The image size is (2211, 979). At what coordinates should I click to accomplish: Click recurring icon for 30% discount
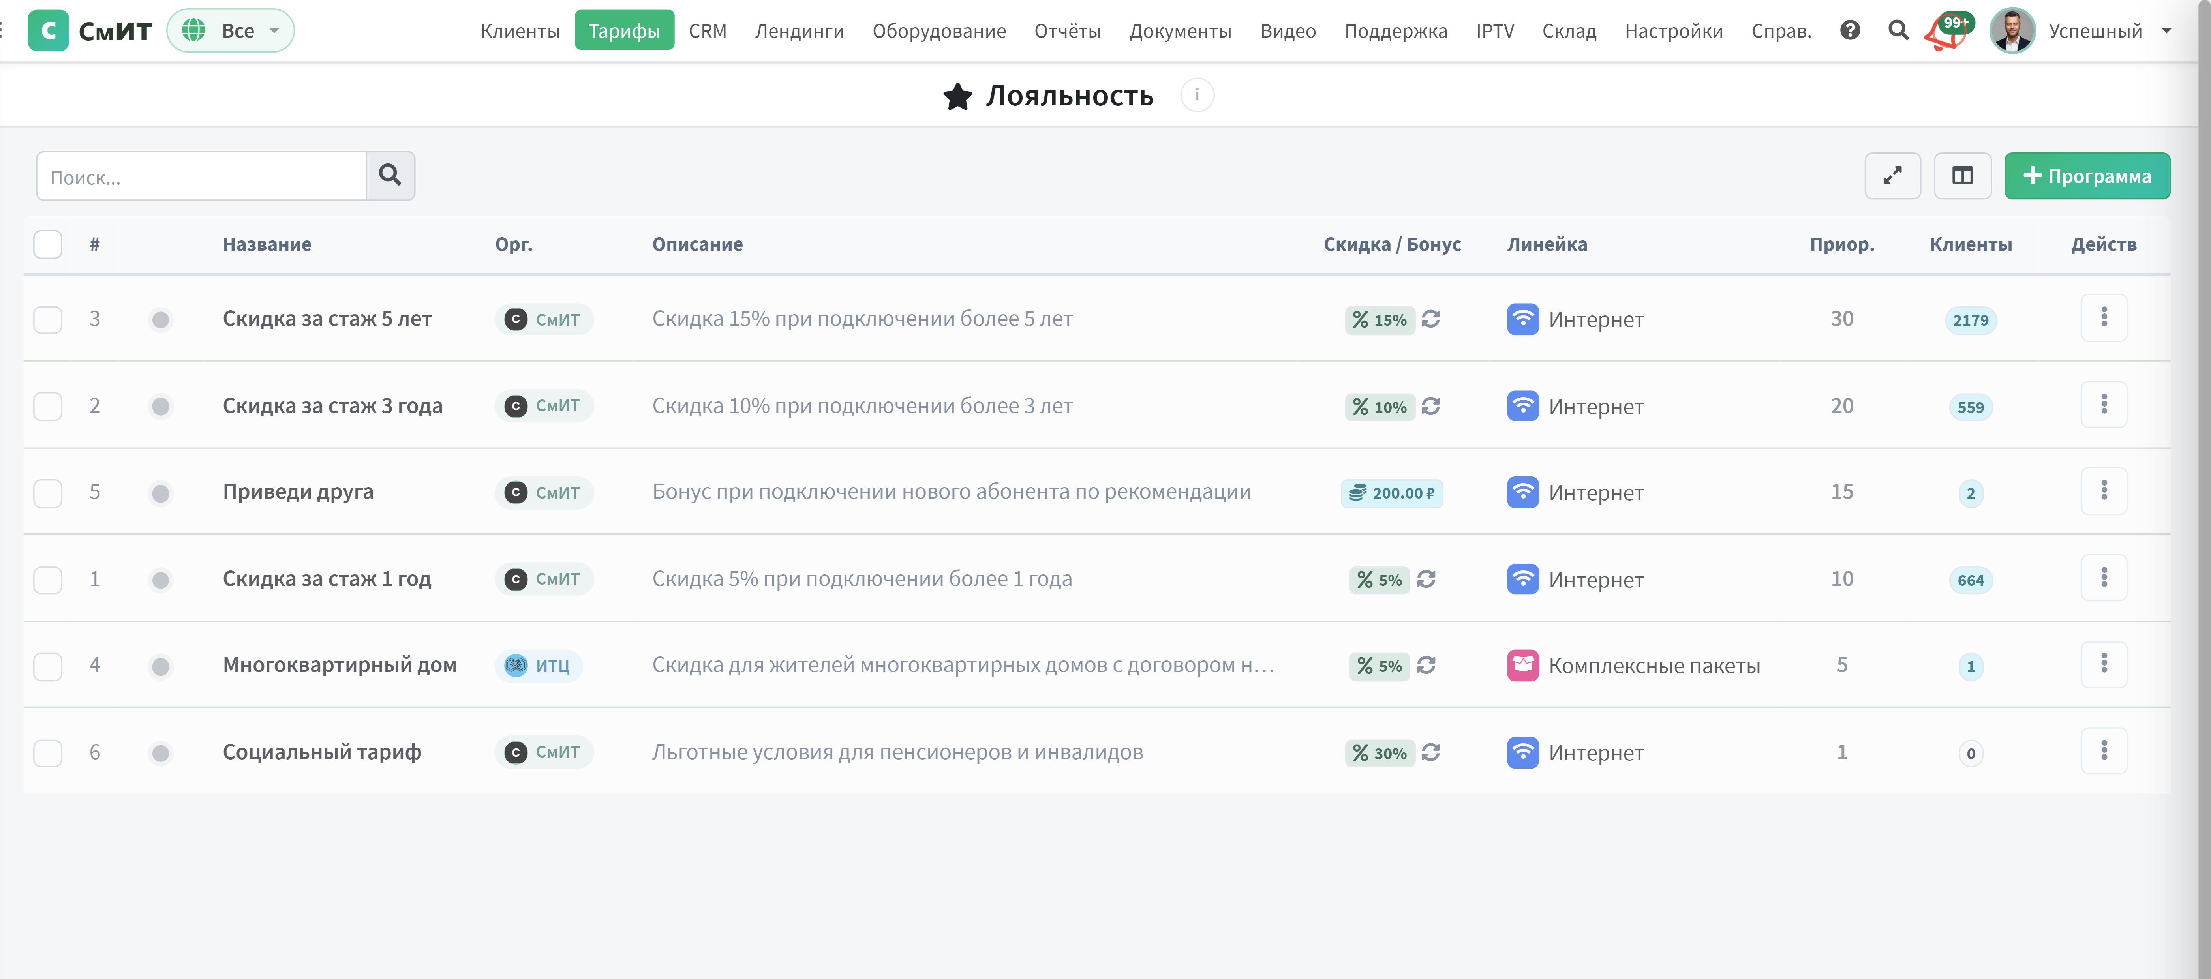pyautogui.click(x=1430, y=752)
